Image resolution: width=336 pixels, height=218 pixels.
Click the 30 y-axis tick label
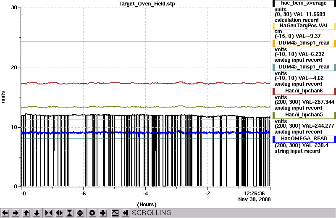14,8
